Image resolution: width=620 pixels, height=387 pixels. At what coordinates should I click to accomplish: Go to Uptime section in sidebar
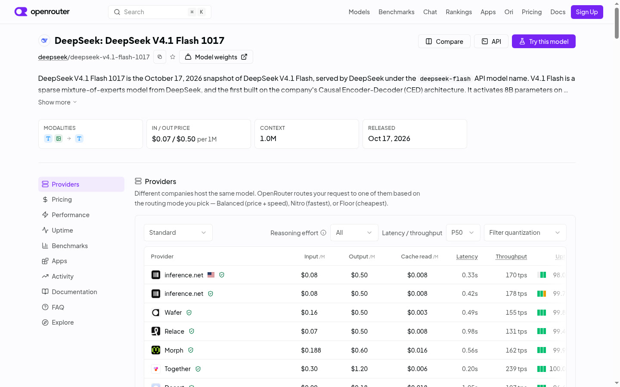(81, 230)
